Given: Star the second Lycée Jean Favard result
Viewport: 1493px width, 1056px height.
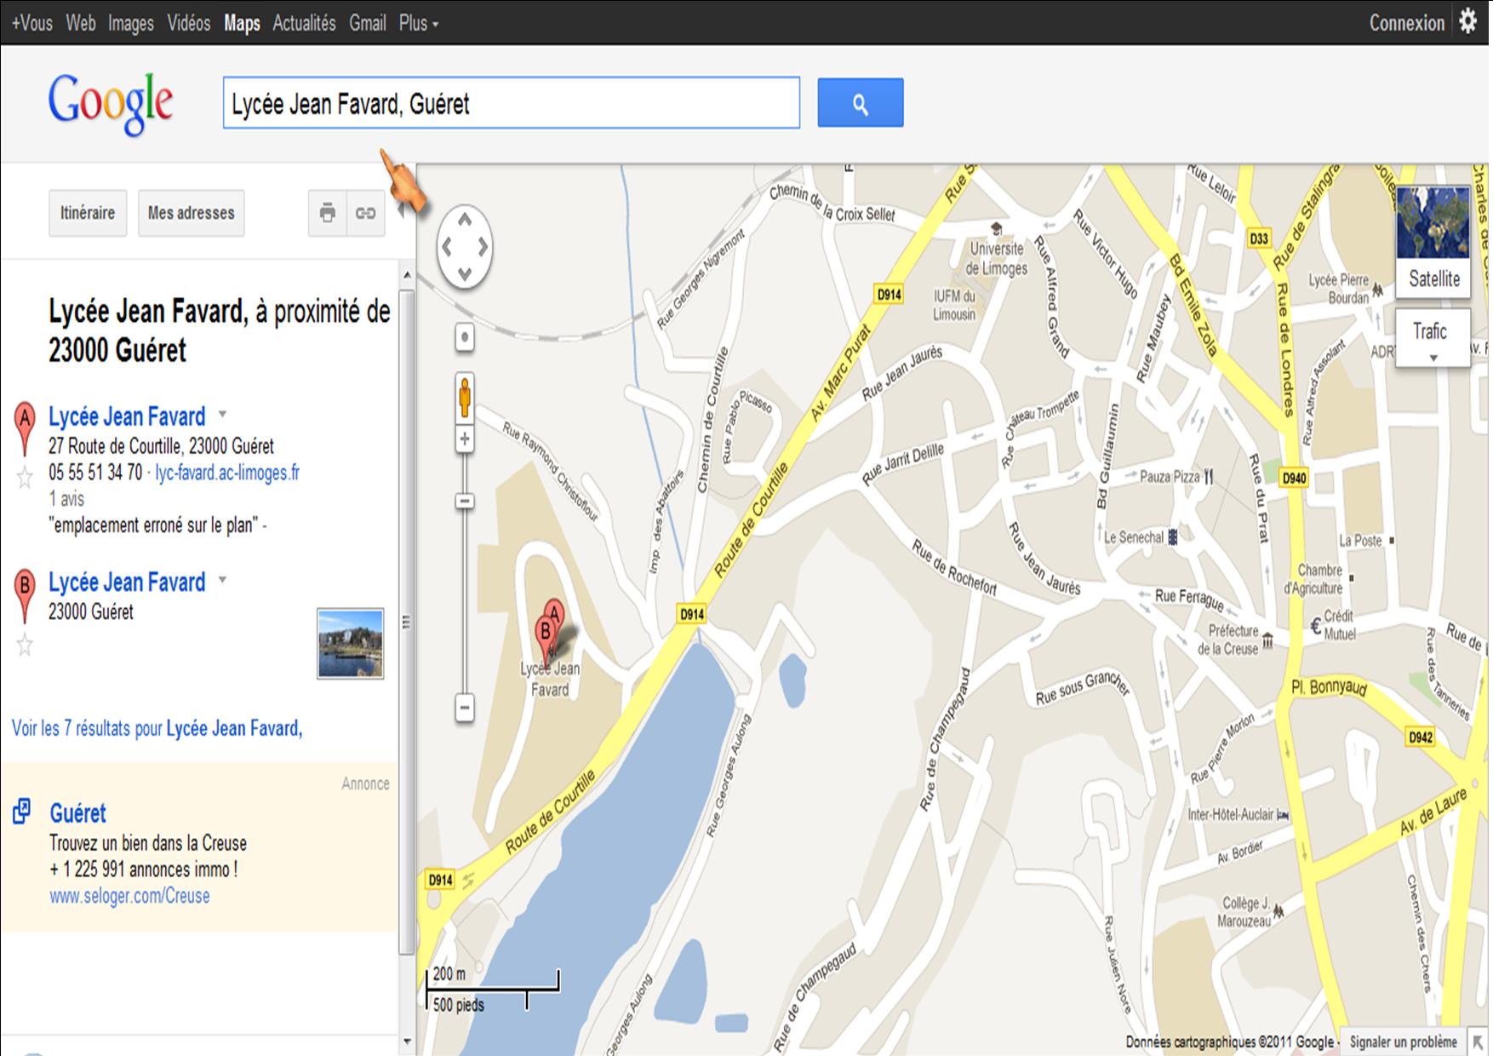Looking at the screenshot, I should pyautogui.click(x=25, y=646).
